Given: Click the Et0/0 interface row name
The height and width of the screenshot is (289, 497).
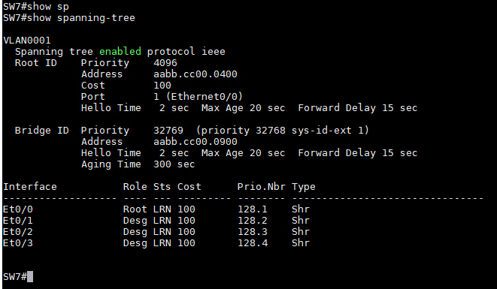Looking at the screenshot, I should click(18, 209).
